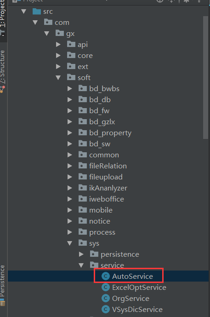Click the ikAnanlyzer package folder icon
Image resolution: width=210 pixels, height=317 pixels.
pyautogui.click(x=83, y=188)
